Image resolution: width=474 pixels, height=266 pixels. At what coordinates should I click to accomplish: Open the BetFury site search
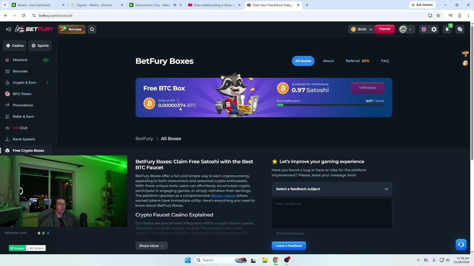coord(92,29)
